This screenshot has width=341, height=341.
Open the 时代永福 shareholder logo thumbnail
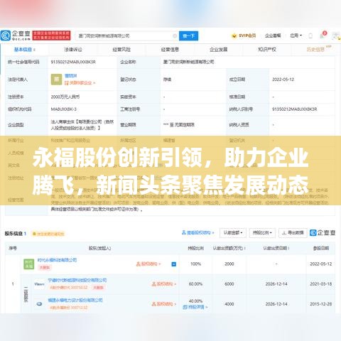(x=29, y=264)
